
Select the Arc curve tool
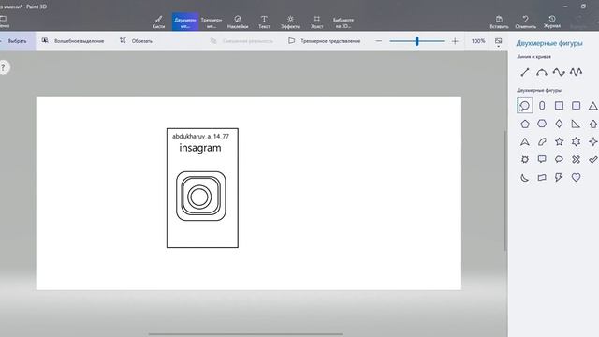tap(542, 72)
